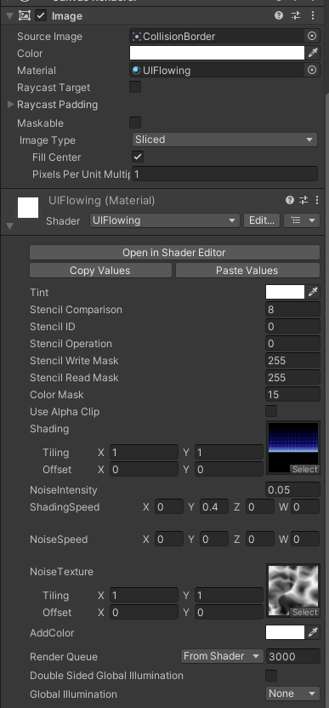Enable the Raycast Target checkbox
This screenshot has width=329, height=708.
coord(135,87)
